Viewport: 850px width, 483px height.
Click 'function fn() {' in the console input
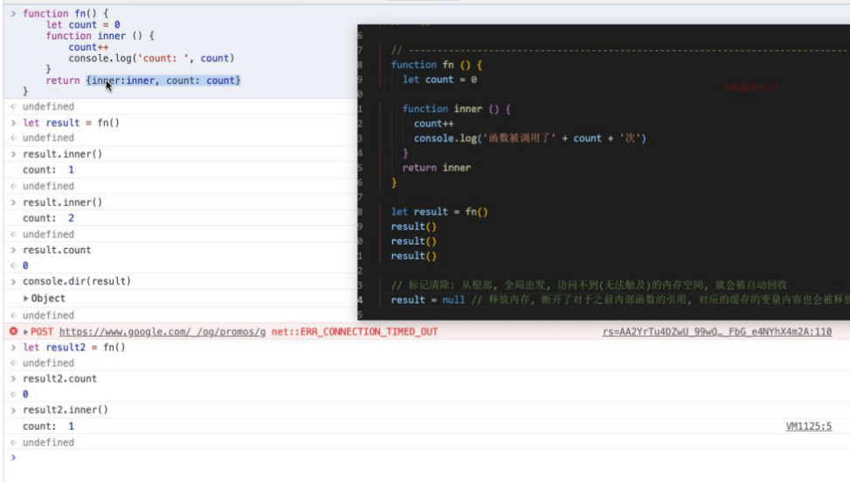tap(66, 14)
